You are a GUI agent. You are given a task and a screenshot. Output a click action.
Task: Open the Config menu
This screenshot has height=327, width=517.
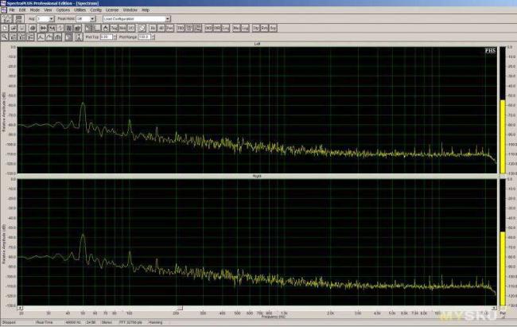click(x=96, y=10)
